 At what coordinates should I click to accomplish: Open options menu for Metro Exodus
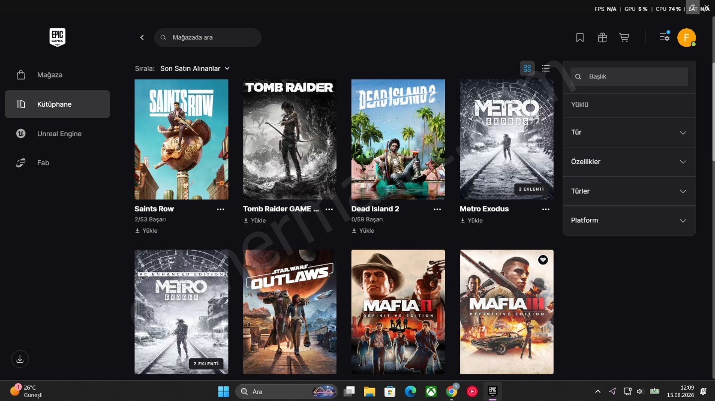click(546, 209)
